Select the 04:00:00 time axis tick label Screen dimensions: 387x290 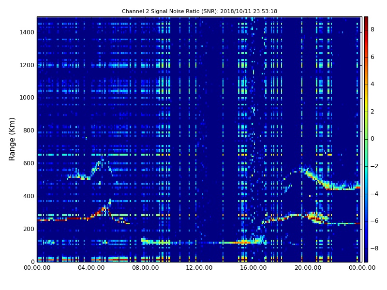click(91, 267)
